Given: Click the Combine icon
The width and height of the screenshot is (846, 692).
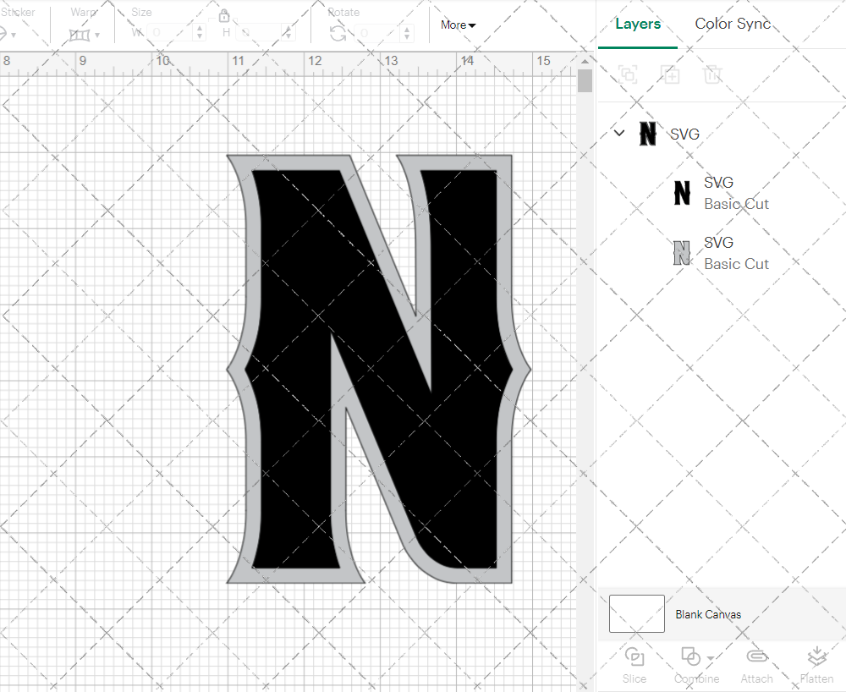Looking at the screenshot, I should (690, 656).
